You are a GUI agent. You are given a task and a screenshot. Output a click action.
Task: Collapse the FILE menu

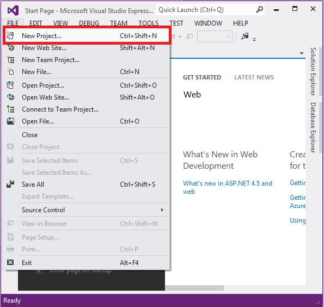tap(13, 23)
